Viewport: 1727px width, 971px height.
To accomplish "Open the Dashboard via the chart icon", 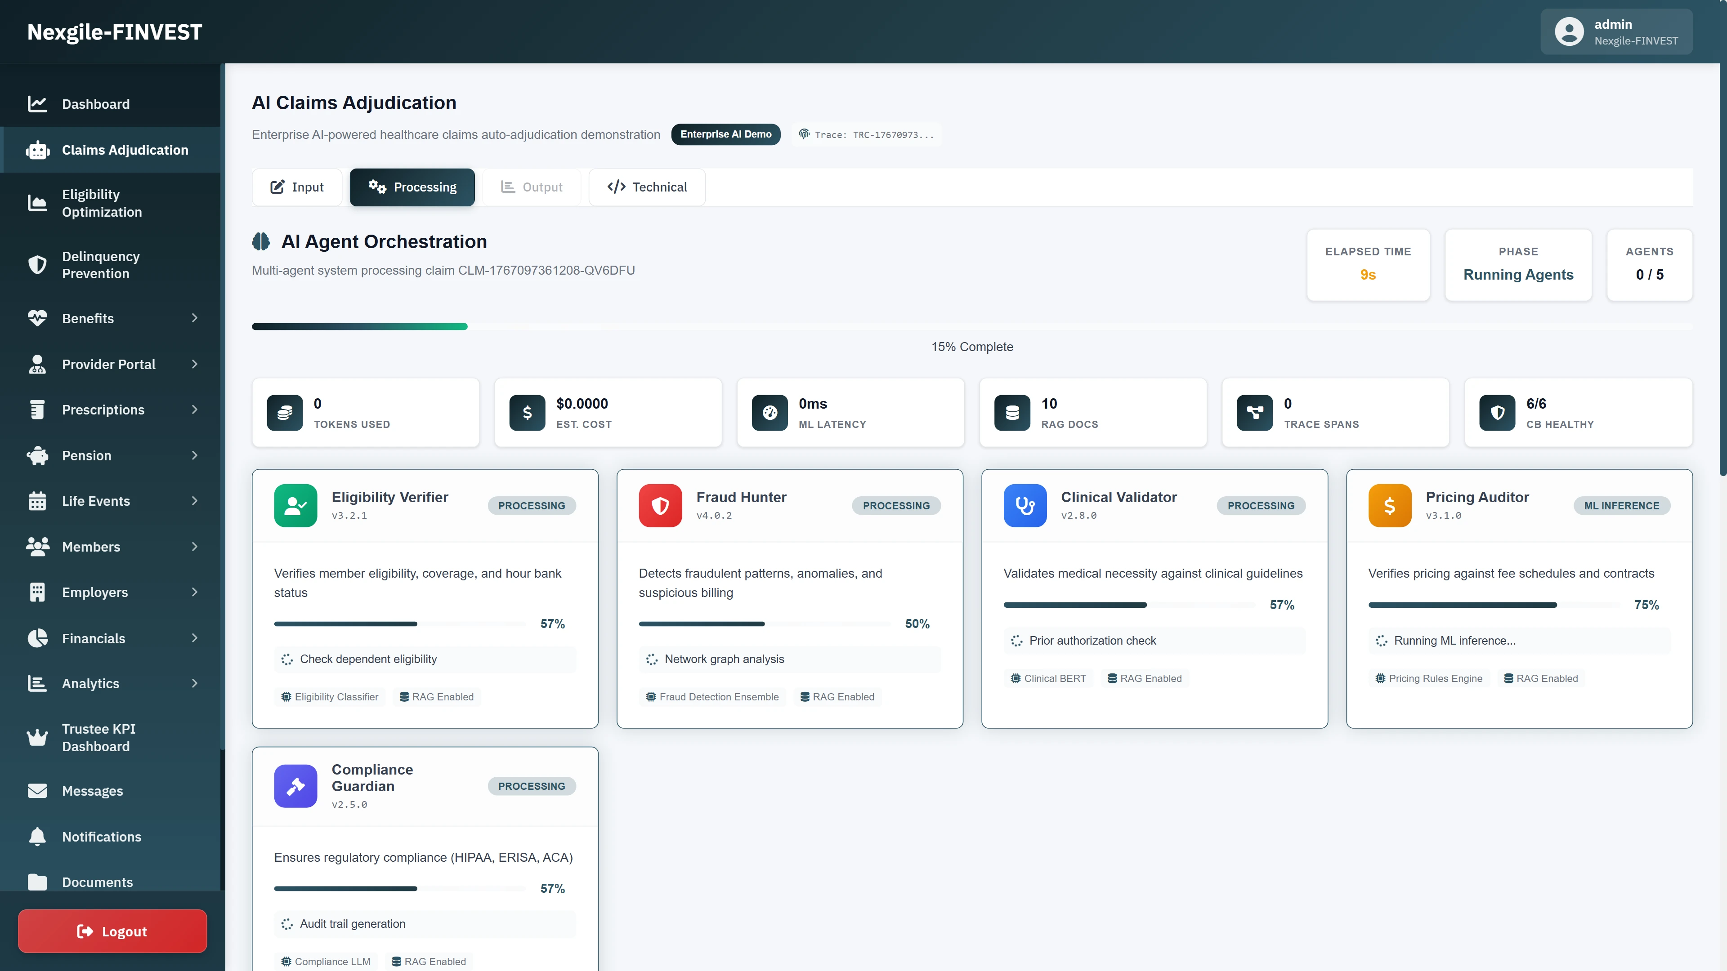I will (x=37, y=104).
